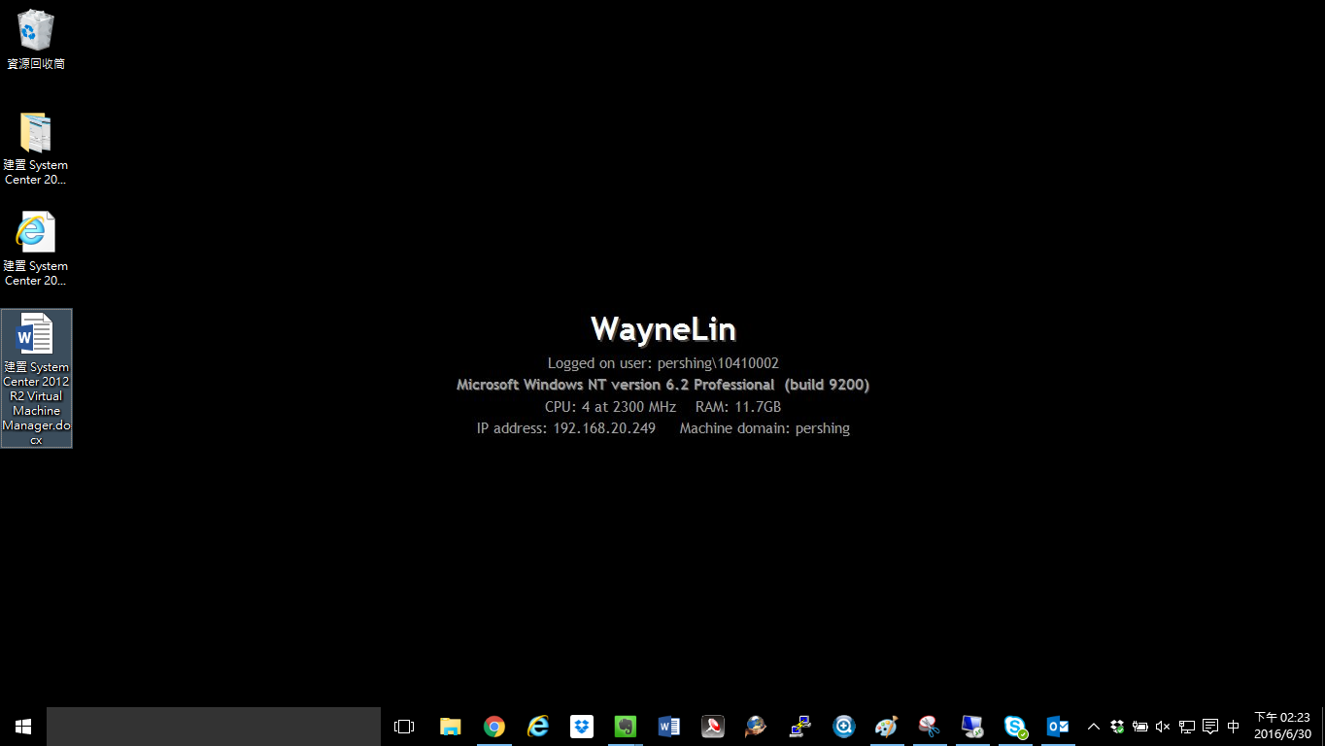Viewport: 1325px width, 746px height.
Task: Click the networked computers taskbar icon
Action: tap(799, 727)
